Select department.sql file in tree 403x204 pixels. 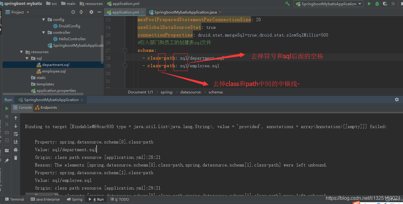tap(53, 65)
